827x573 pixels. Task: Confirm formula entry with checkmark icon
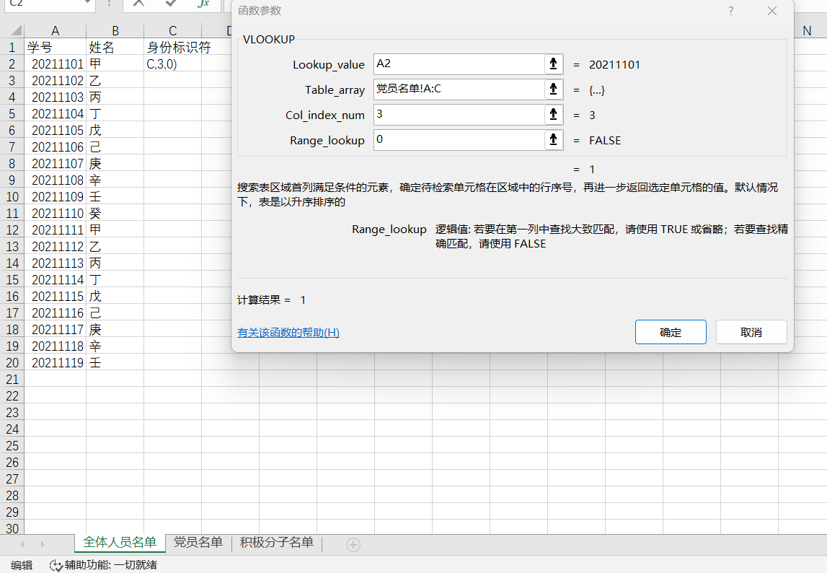click(171, 4)
